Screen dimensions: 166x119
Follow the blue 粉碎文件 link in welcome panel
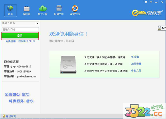136,71
